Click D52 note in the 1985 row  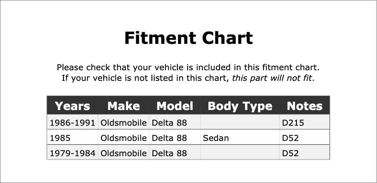305,138
